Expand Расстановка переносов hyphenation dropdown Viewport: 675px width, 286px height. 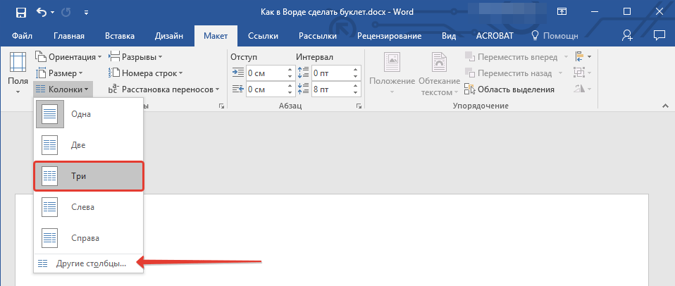[165, 89]
